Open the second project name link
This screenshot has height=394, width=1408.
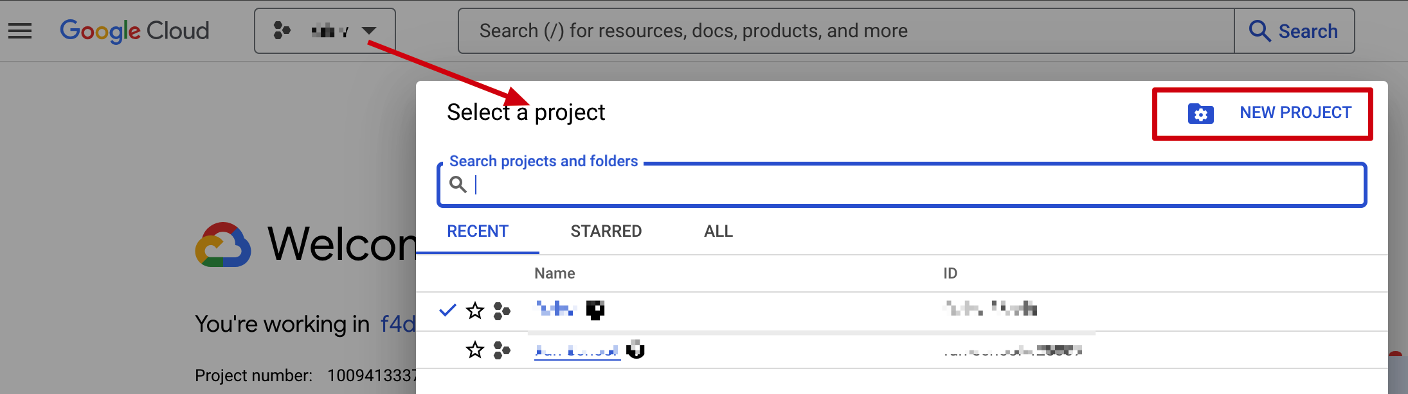(x=577, y=351)
